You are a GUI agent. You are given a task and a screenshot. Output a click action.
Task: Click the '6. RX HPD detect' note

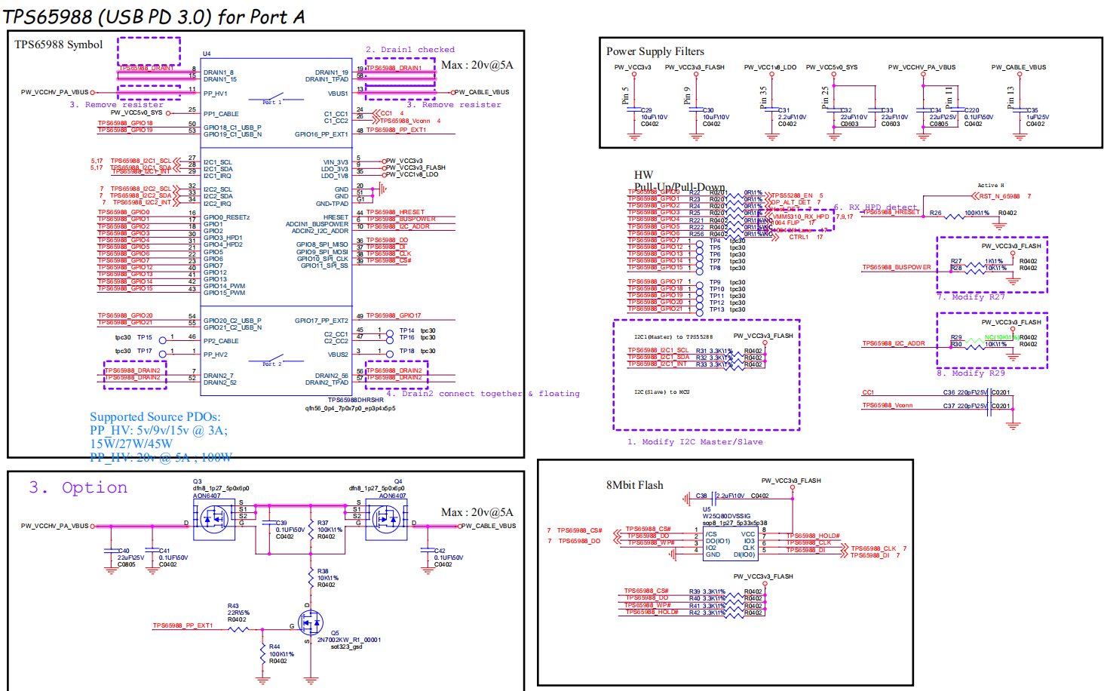pos(875,207)
